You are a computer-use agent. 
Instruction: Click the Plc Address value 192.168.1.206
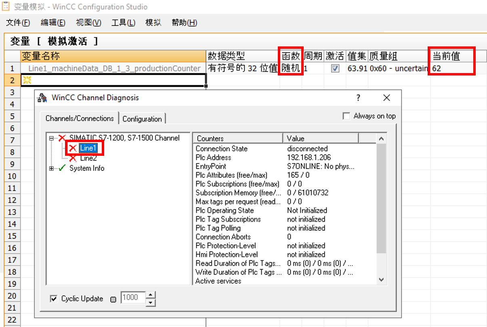click(309, 157)
